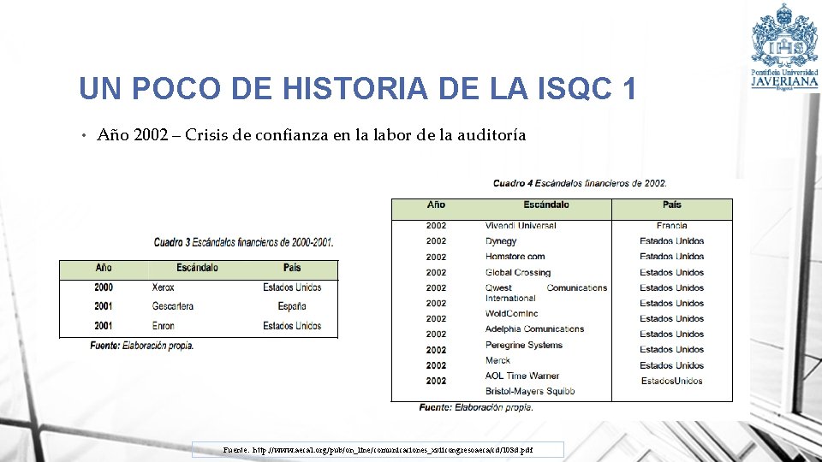This screenshot has height=462, width=822.
Task: Click the caption 'Cuadro 4 Escándalos financieros de 2002'
Action: (x=580, y=183)
